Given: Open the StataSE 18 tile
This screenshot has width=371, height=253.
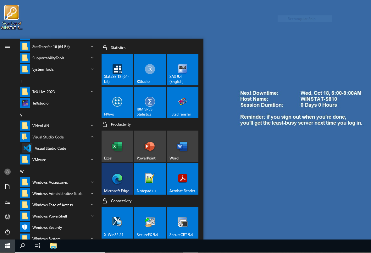Looking at the screenshot, I should coord(117,70).
